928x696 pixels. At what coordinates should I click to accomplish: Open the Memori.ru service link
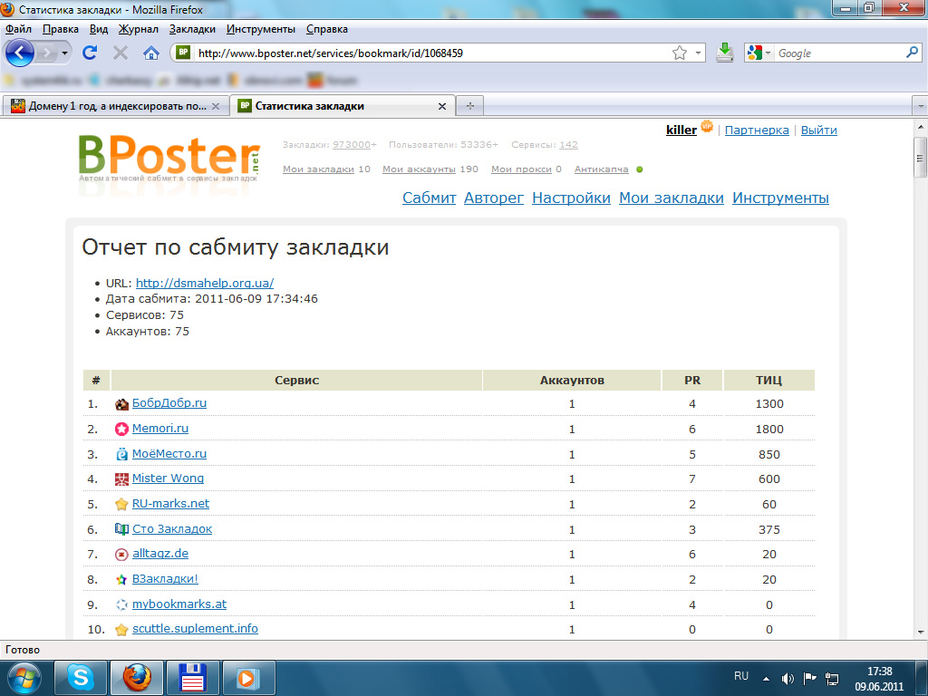[x=160, y=428]
